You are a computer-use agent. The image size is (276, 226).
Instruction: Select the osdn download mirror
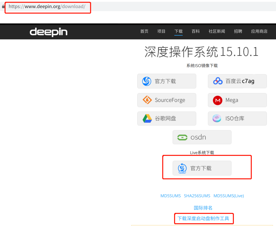pyautogui.click(x=202, y=137)
